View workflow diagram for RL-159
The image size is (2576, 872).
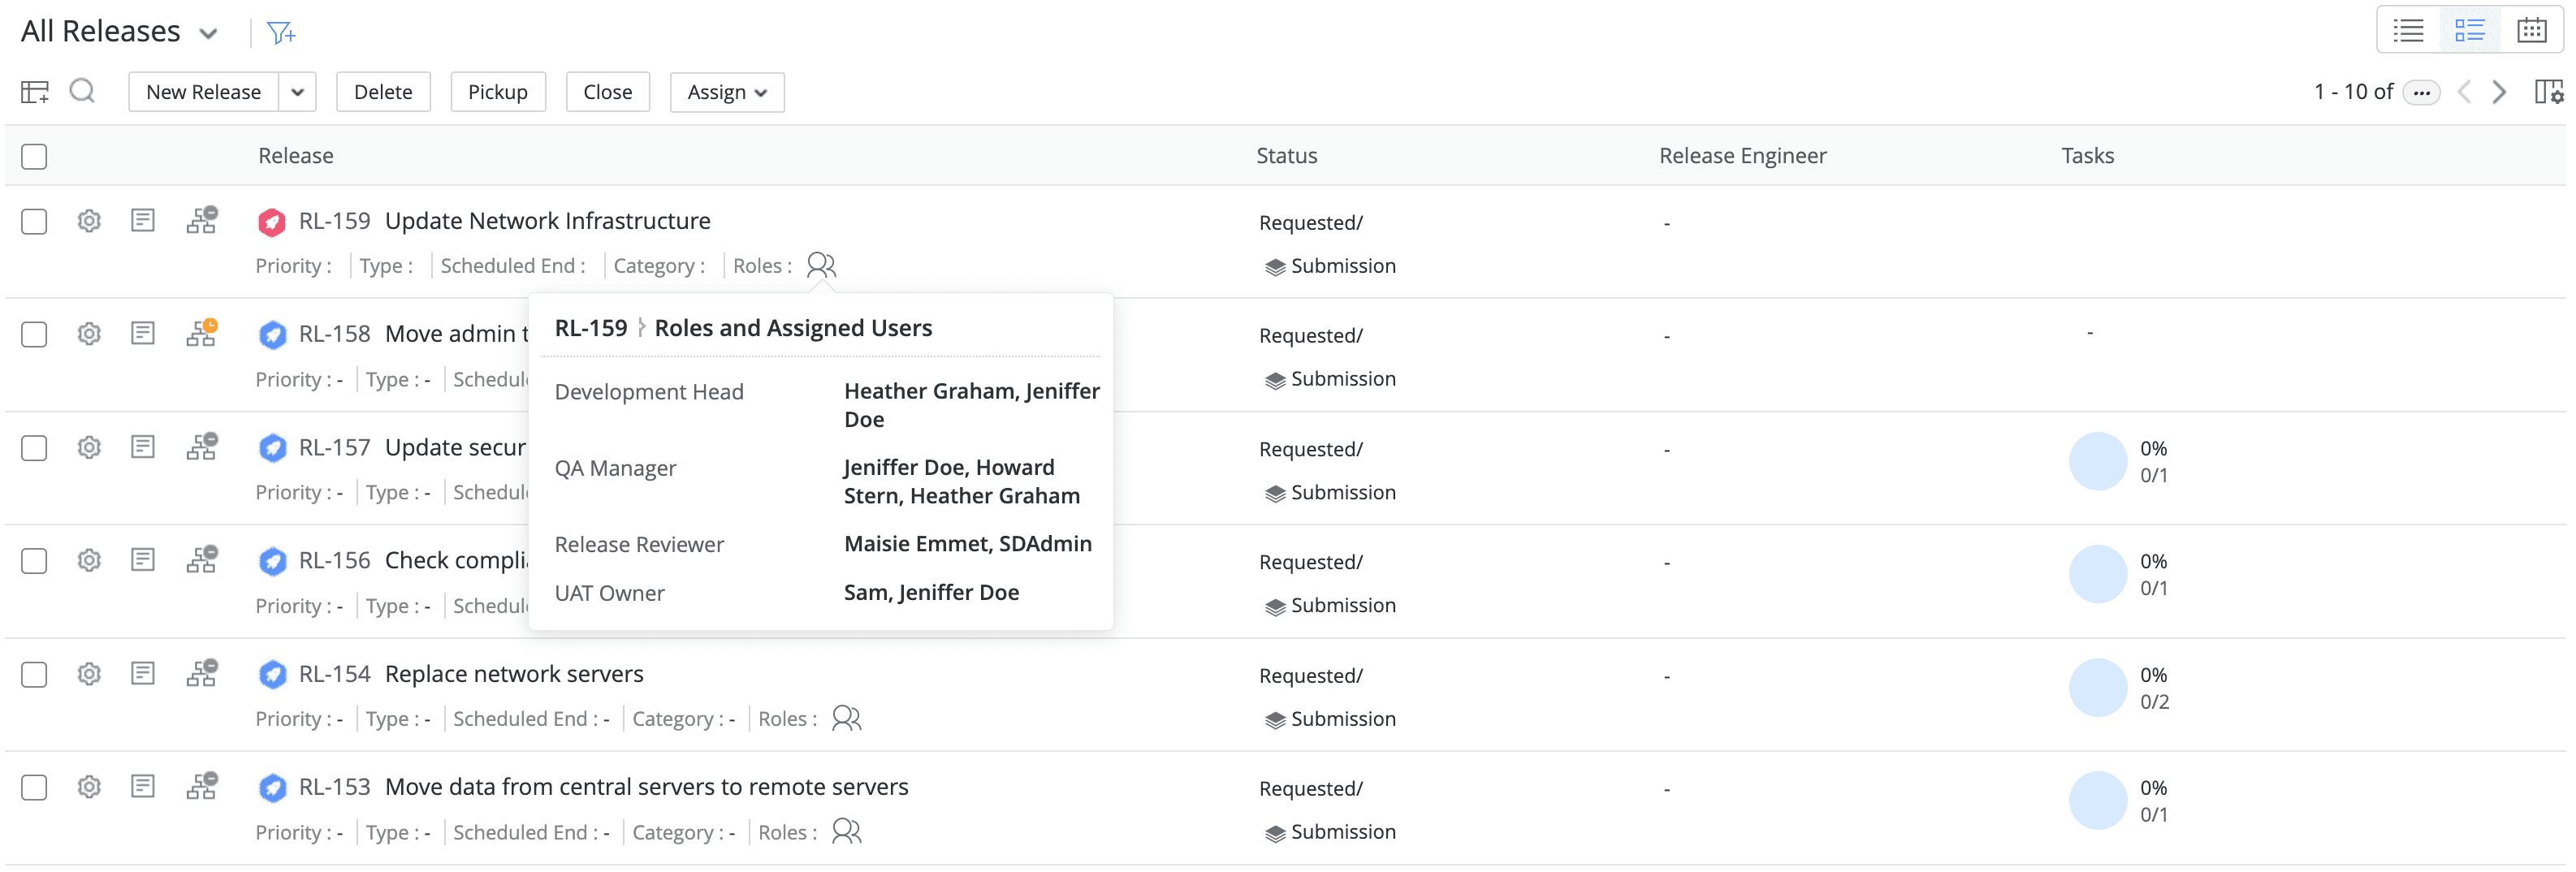click(x=201, y=221)
